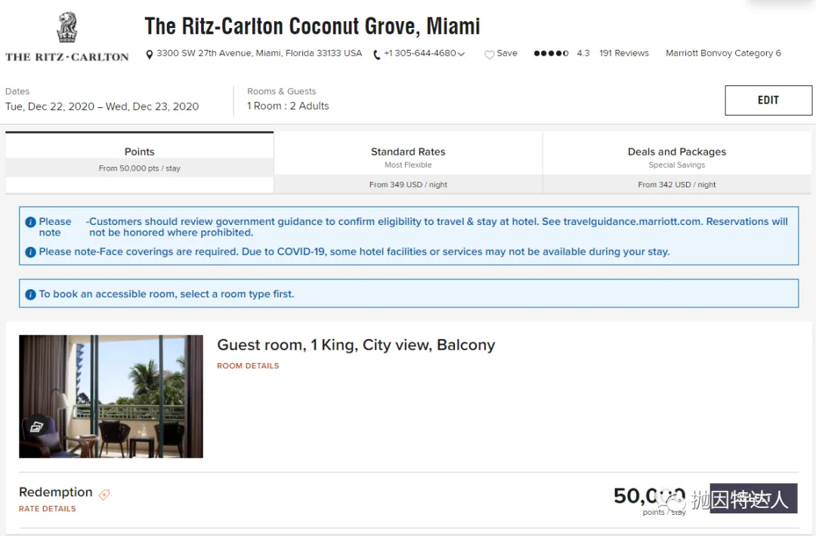Click the map pin address icon
The width and height of the screenshot is (816, 536).
pyautogui.click(x=150, y=54)
